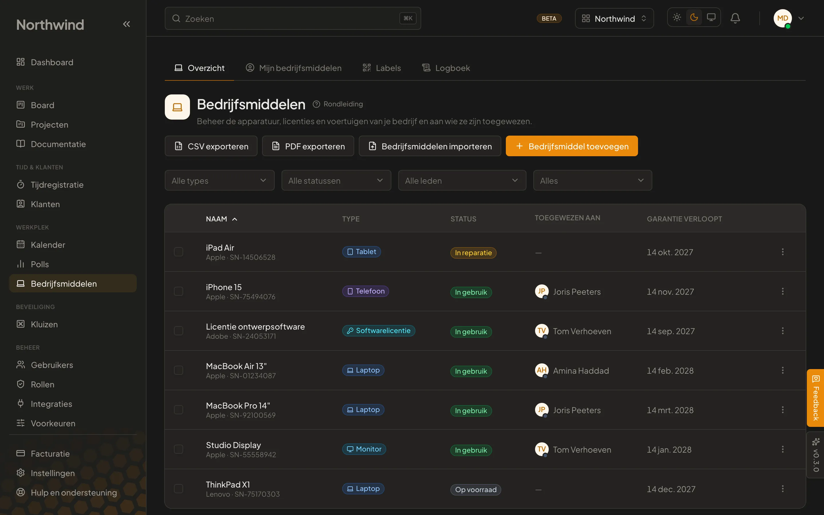This screenshot has height=515, width=824.
Task: Click CSV exporteren
Action: coord(211,146)
